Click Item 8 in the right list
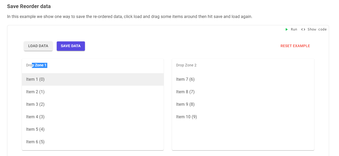339x156 pixels. [185, 92]
